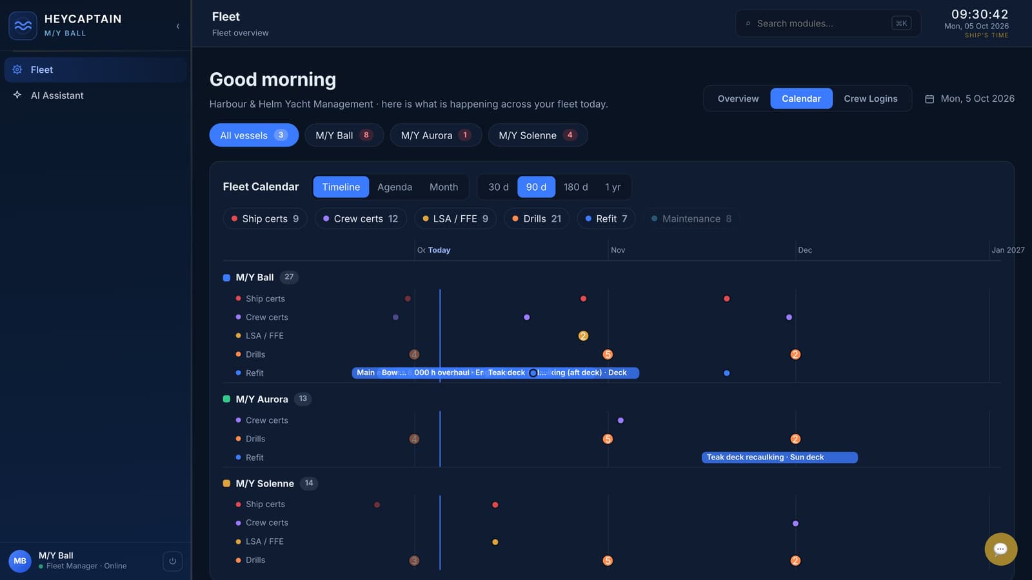Viewport: 1032px width, 580px height.
Task: Open the Teak deck recaulking Sun deck bar
Action: pyautogui.click(x=779, y=458)
